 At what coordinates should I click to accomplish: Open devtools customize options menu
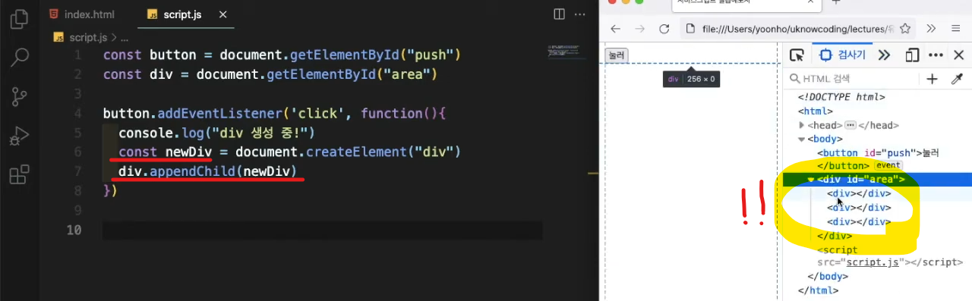pos(936,55)
